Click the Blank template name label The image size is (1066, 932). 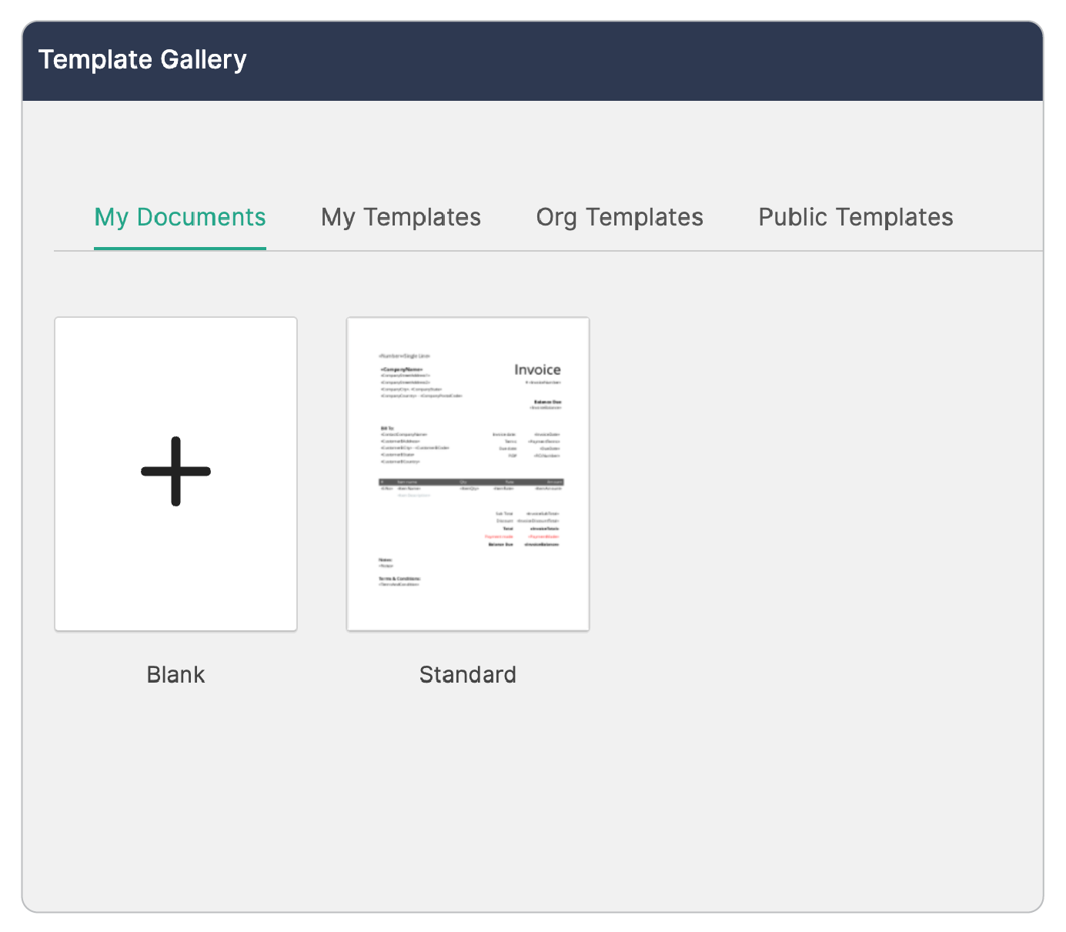tap(175, 675)
